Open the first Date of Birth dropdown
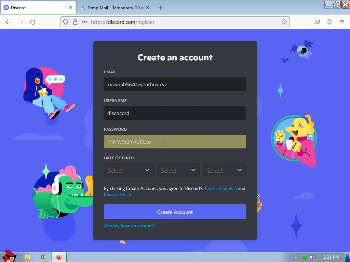The image size is (350, 262). (129, 171)
